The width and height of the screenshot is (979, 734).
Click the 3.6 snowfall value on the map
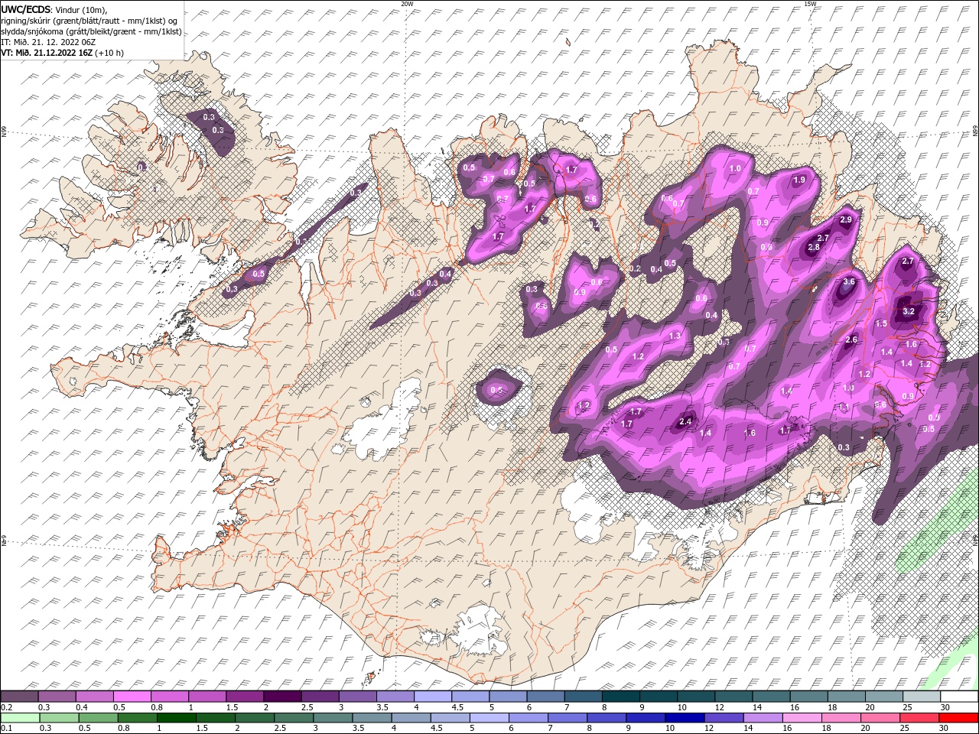coord(848,281)
